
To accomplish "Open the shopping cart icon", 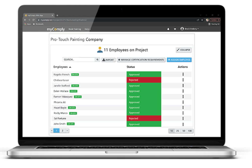I will [175, 29].
